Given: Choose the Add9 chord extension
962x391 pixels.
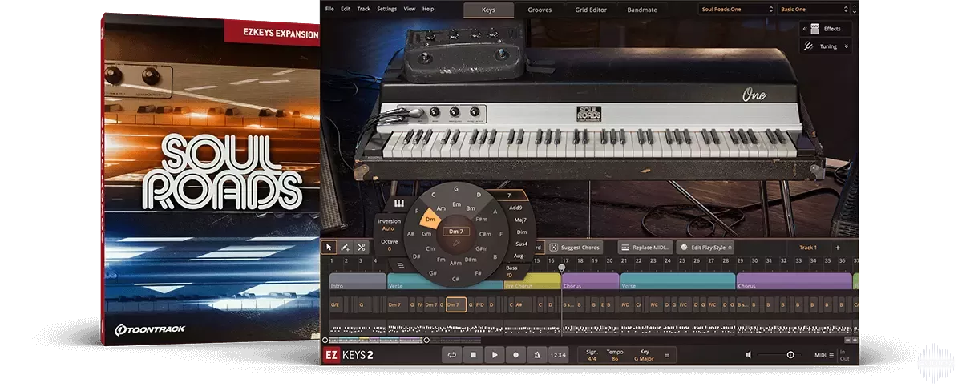Looking at the screenshot, I should click(515, 208).
